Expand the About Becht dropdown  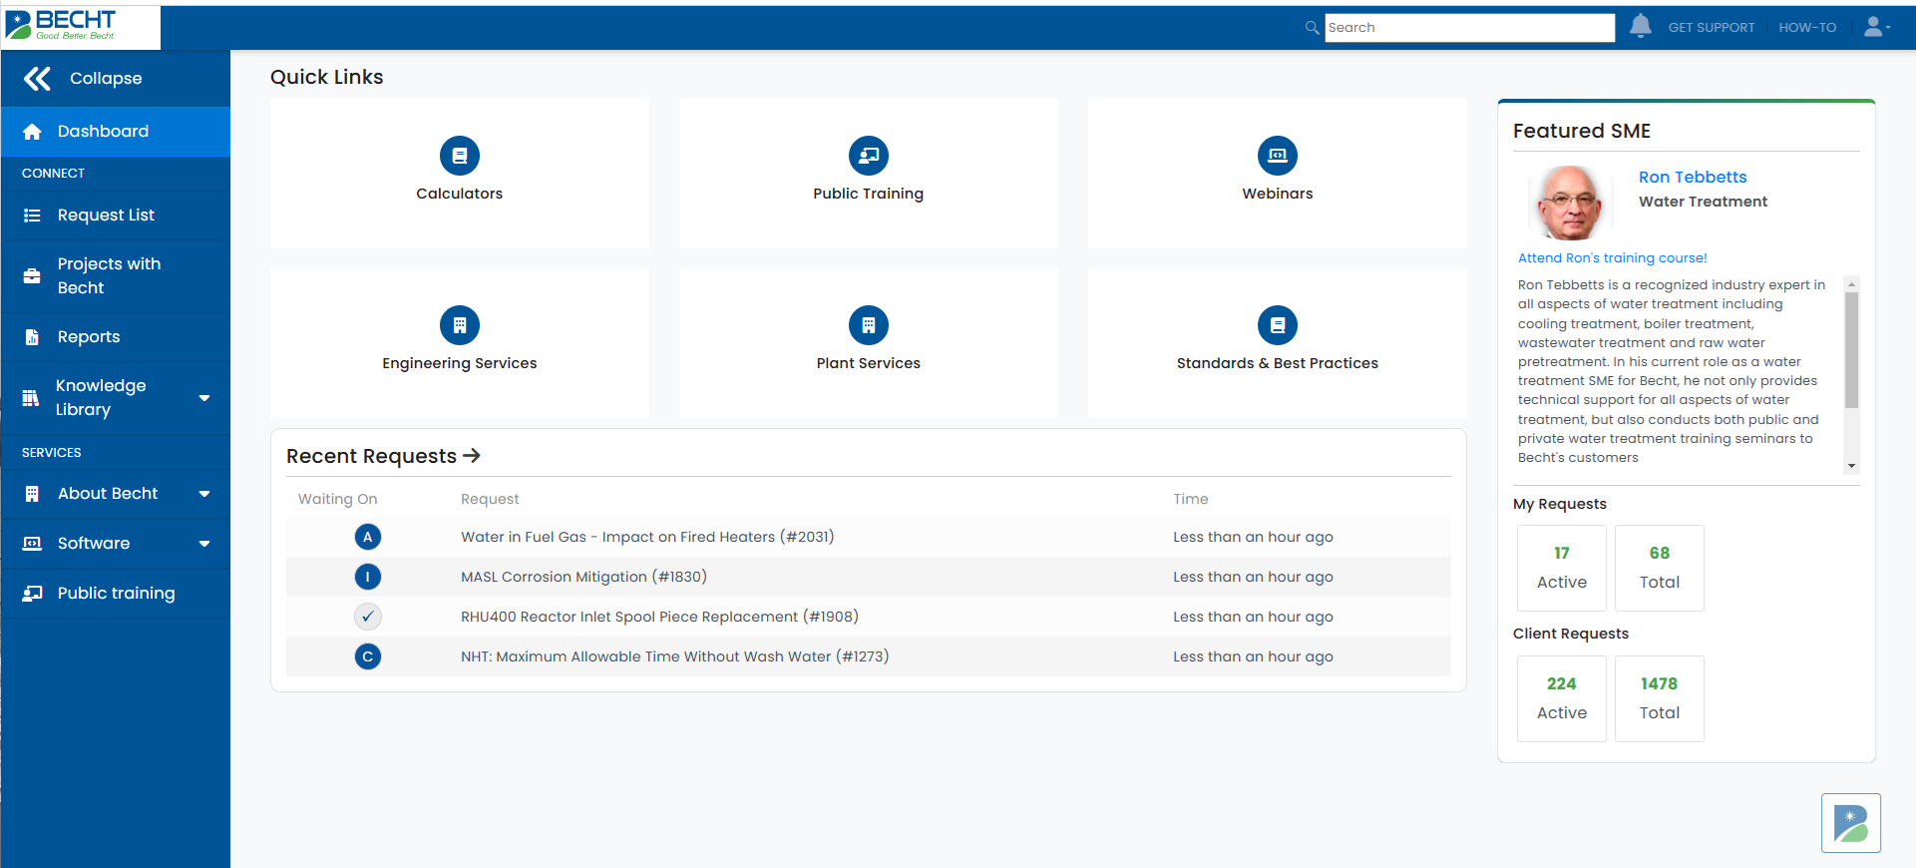pos(204,494)
